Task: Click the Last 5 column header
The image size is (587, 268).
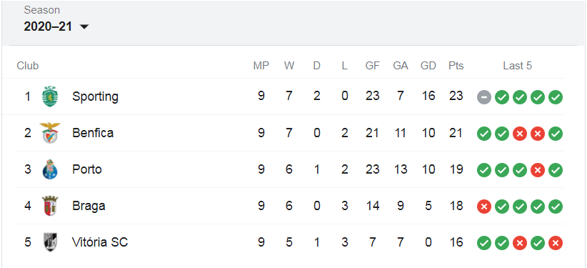Action: click(517, 66)
